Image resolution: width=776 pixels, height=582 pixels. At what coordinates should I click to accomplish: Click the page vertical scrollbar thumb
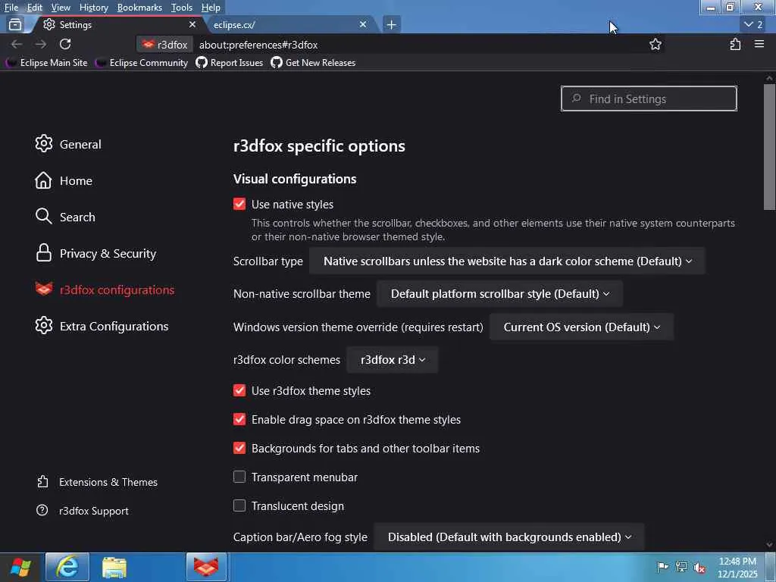769,147
